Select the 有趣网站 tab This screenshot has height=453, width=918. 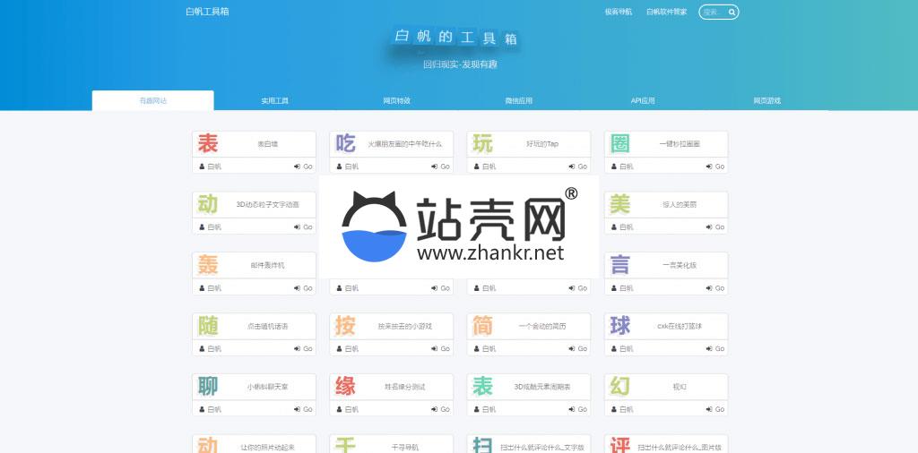[152, 100]
